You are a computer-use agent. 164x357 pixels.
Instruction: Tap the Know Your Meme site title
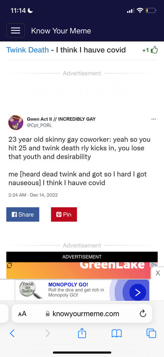(61, 31)
